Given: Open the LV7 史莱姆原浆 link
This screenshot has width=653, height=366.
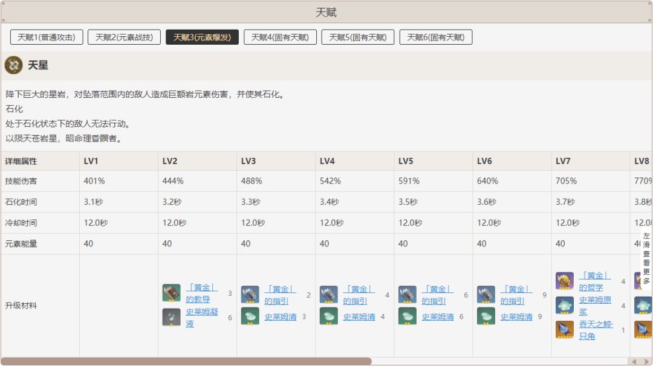Looking at the screenshot, I should 595,306.
